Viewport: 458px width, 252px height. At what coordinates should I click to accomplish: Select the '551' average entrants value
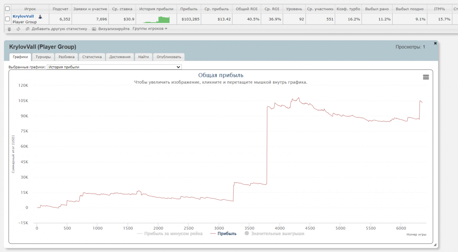pyautogui.click(x=330, y=19)
